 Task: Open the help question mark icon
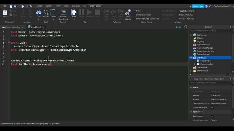tap(206, 6)
